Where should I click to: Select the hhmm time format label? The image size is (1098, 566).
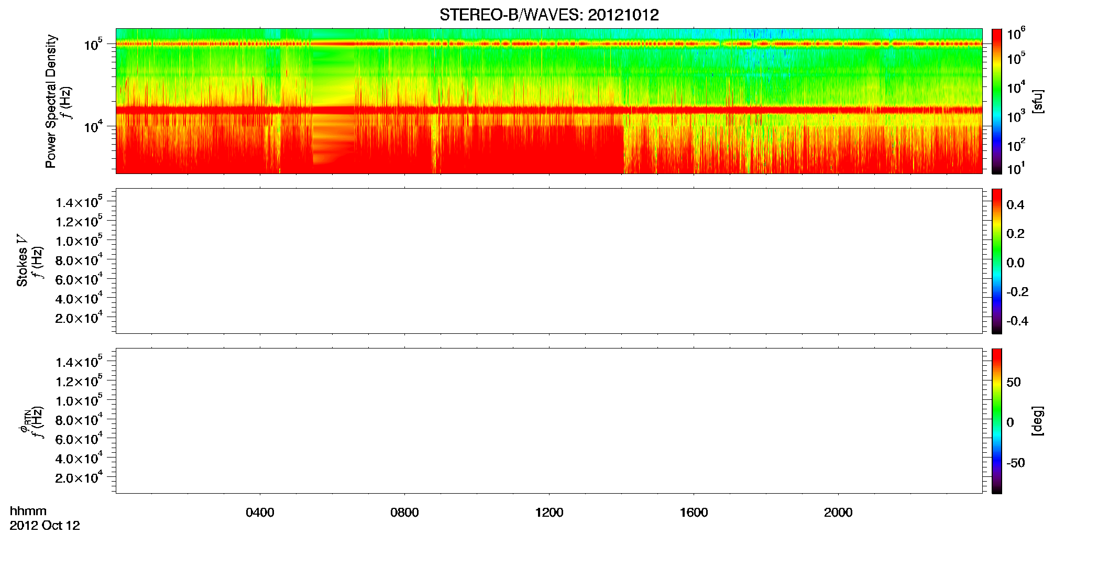[x=28, y=511]
